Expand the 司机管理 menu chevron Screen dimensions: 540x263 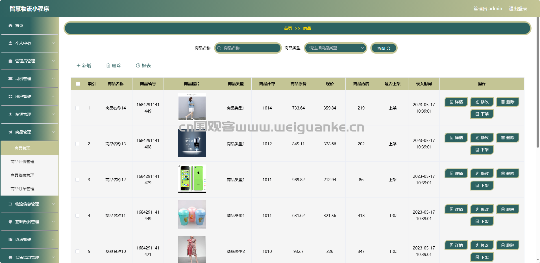click(53, 79)
